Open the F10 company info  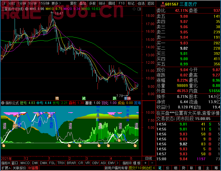point(122,3)
